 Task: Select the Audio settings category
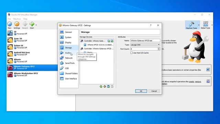pyautogui.click(x=69, y=53)
